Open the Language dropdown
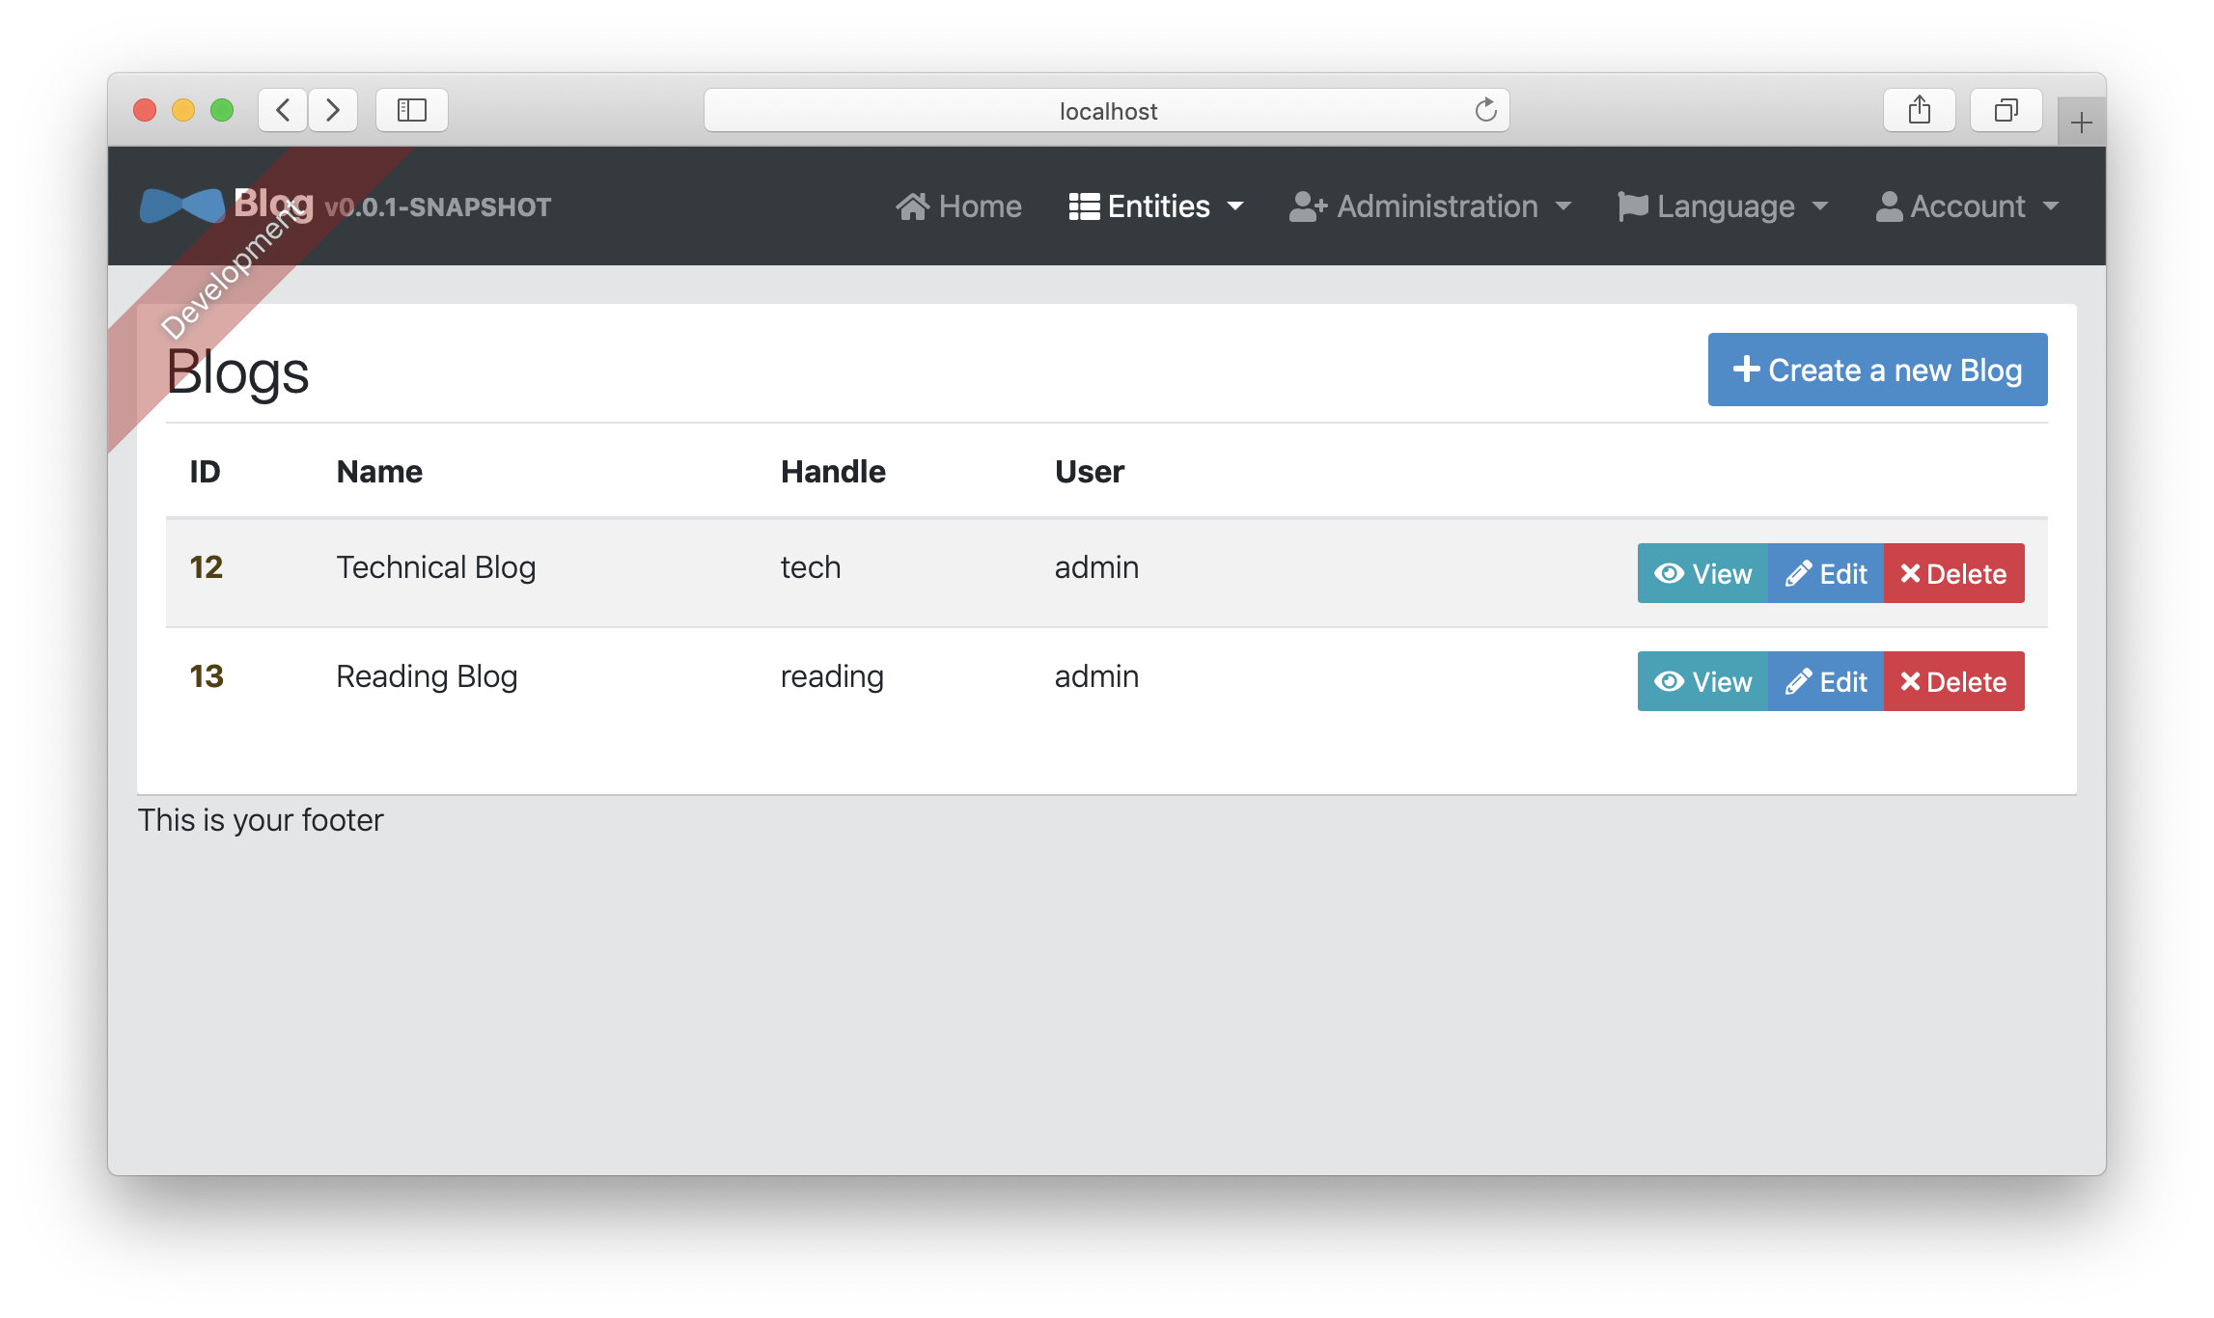 click(x=1723, y=206)
